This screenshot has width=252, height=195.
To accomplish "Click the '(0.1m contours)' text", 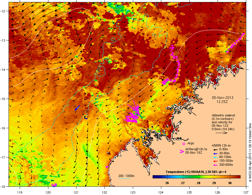I will click(223, 119).
